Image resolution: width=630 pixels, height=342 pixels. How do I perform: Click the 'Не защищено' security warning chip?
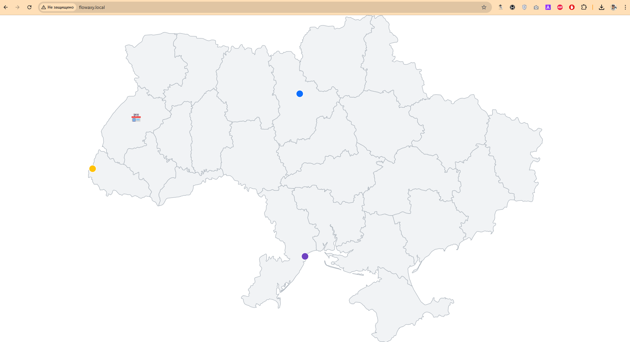58,7
